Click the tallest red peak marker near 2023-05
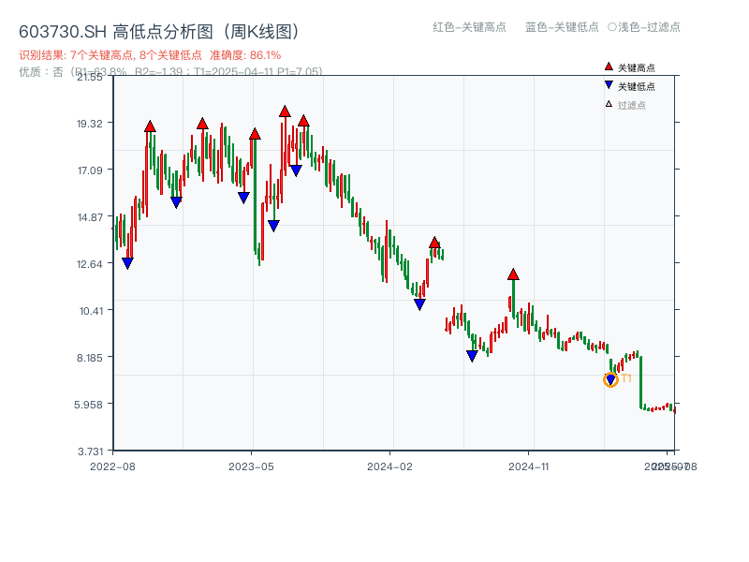749x562 pixels. coord(284,111)
